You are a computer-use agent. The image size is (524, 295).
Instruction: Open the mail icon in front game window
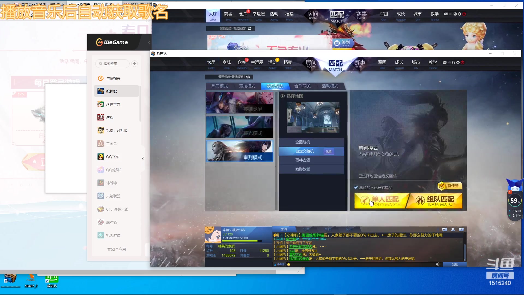(445, 62)
